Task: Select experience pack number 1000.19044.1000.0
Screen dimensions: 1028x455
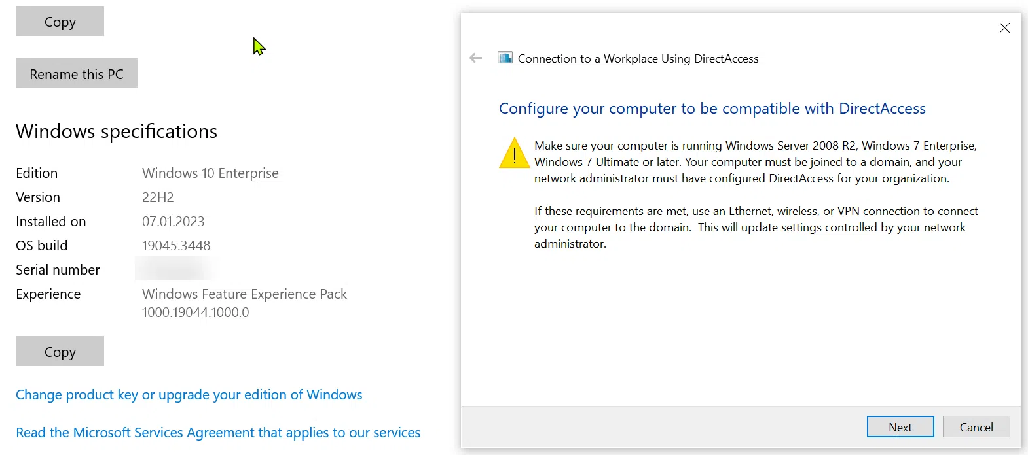Action: (196, 312)
